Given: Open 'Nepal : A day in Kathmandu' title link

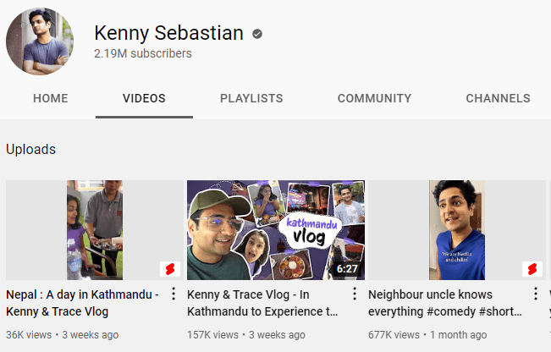Looking at the screenshot, I should [x=83, y=303].
